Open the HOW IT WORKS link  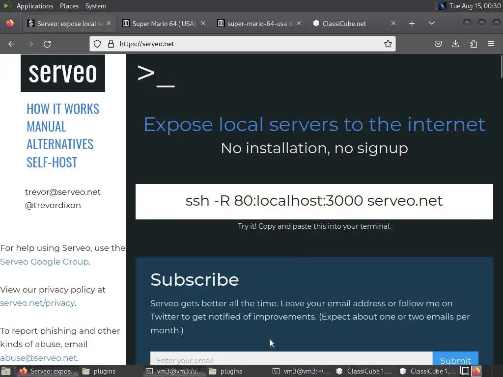pos(63,109)
